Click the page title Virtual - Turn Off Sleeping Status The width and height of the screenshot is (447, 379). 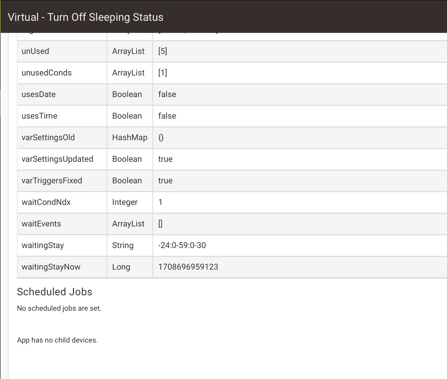click(86, 17)
